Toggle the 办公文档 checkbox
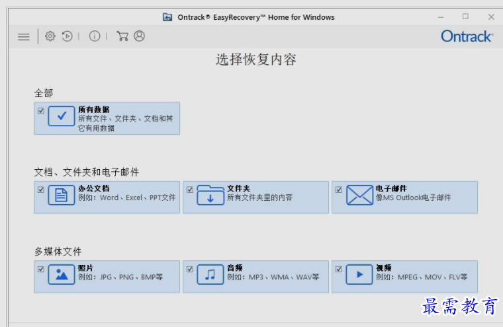Image resolution: width=503 pixels, height=327 pixels. coord(41,190)
